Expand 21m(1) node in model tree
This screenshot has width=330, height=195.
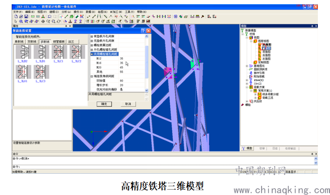tap(247, 80)
